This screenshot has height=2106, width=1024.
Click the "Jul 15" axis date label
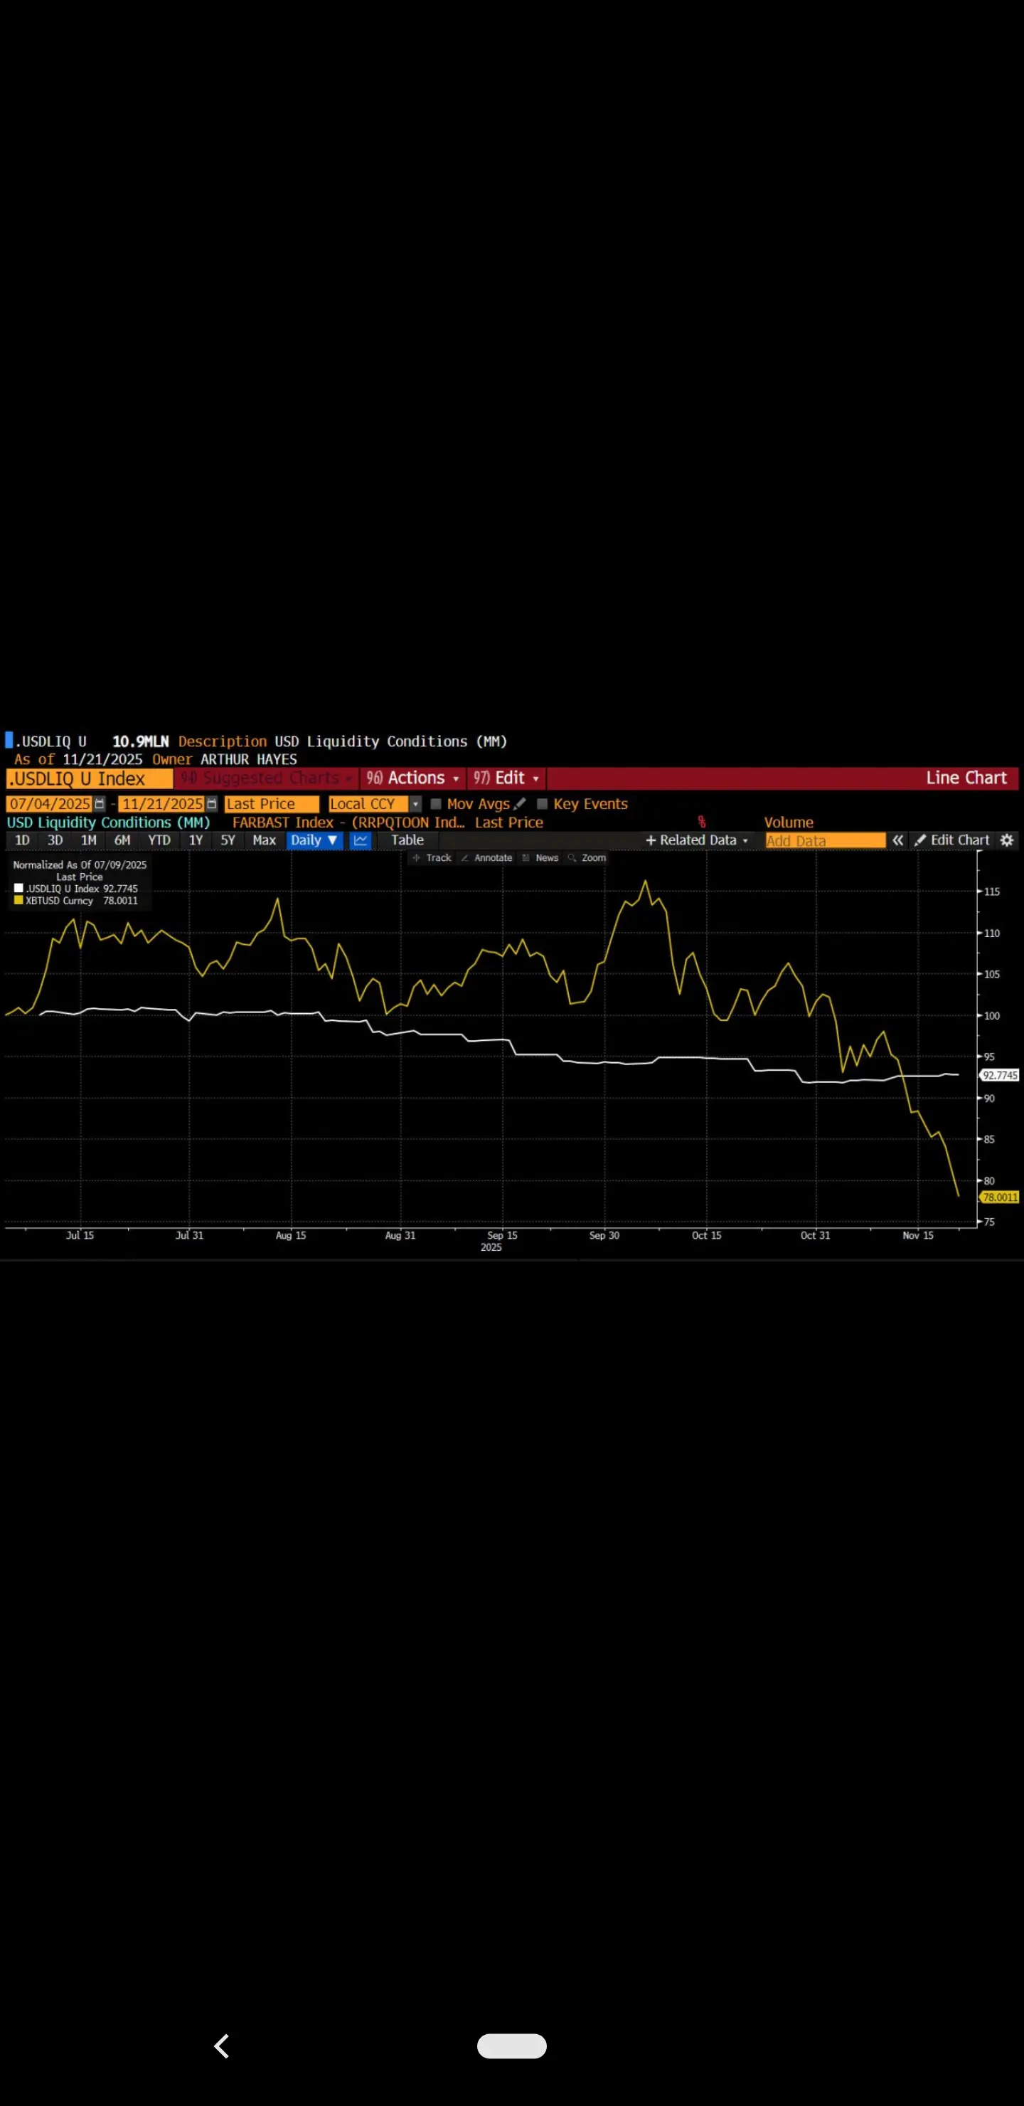[x=80, y=1234]
